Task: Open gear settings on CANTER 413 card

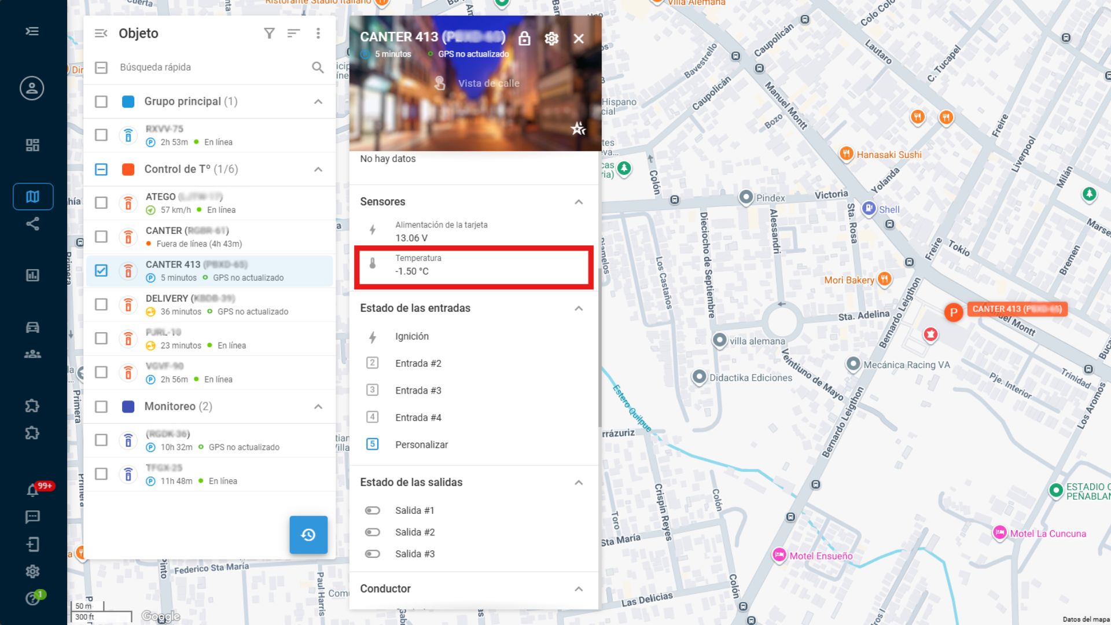Action: [551, 39]
